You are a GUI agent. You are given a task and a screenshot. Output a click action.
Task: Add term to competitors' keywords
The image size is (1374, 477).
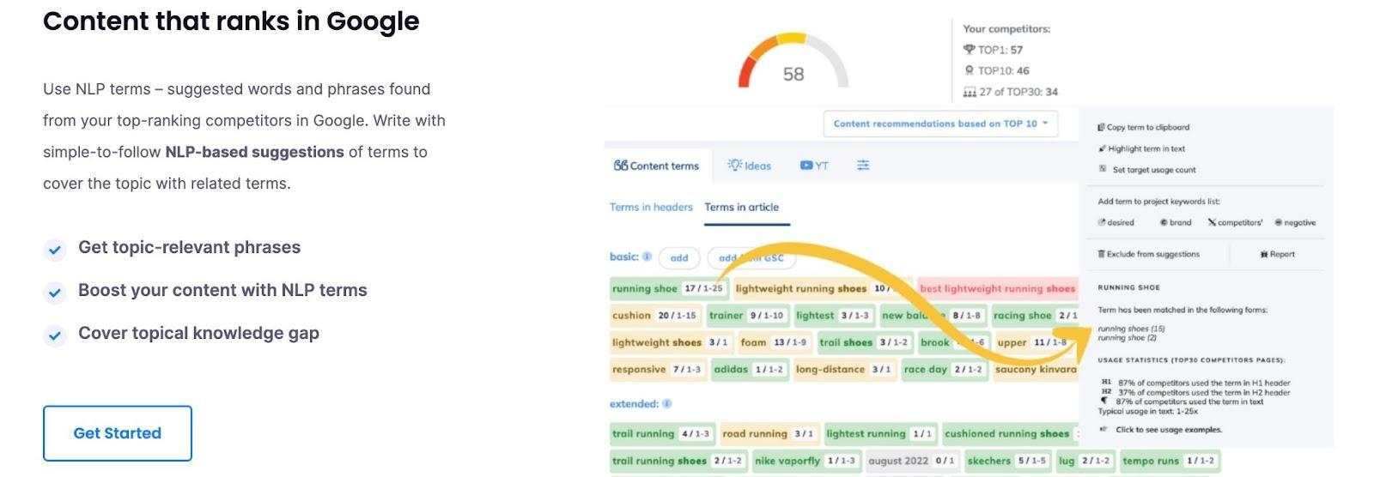[x=1235, y=222]
